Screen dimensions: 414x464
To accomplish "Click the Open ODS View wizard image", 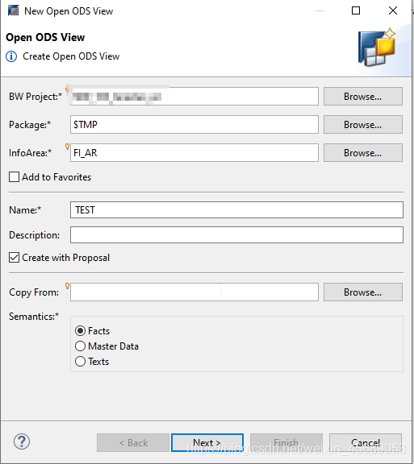I will point(377,48).
